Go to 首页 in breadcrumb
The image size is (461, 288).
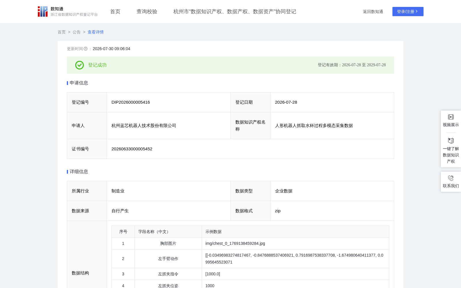(x=62, y=32)
